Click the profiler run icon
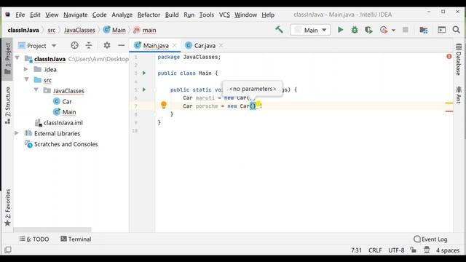The image size is (466, 262). [384, 30]
